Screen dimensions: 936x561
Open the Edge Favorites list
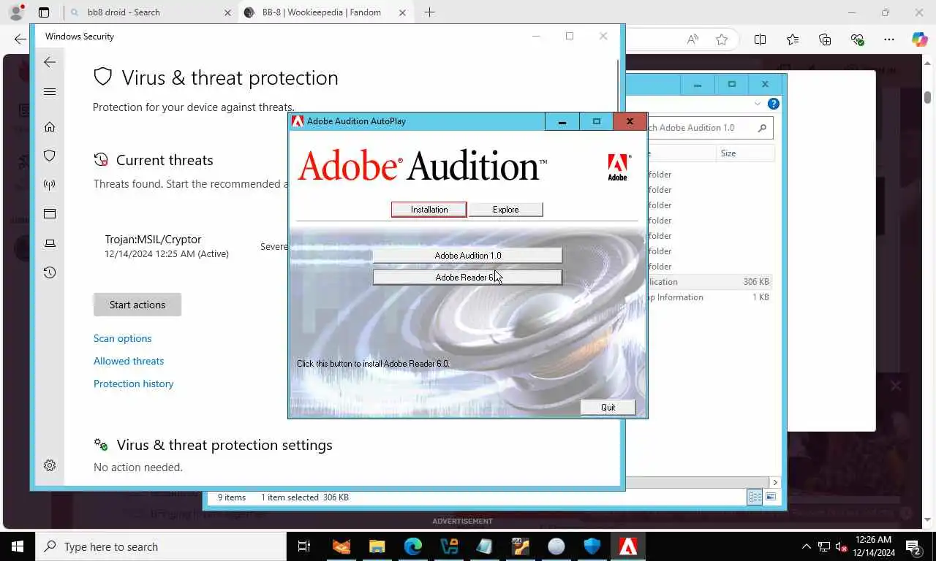pyautogui.click(x=793, y=39)
